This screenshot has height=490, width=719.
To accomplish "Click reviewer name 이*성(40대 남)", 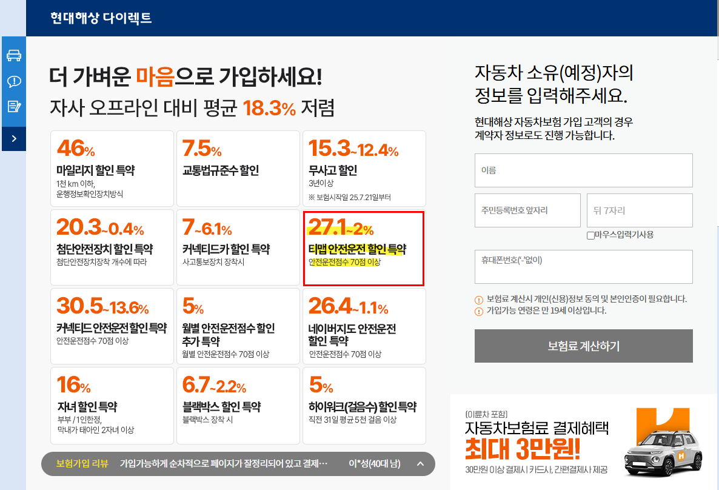I will 375,463.
